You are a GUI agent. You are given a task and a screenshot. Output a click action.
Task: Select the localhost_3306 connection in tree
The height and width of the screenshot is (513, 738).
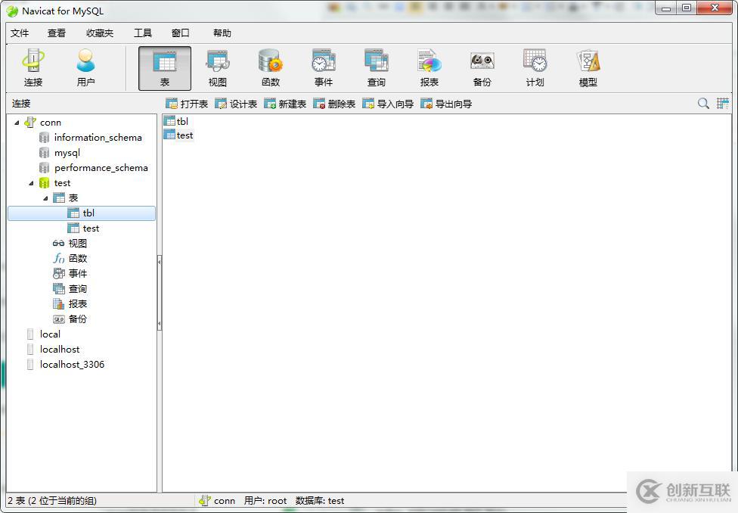click(x=72, y=365)
